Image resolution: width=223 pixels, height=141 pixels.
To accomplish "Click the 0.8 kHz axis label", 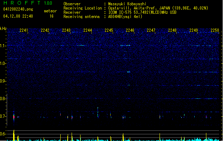I will pos(3,99).
